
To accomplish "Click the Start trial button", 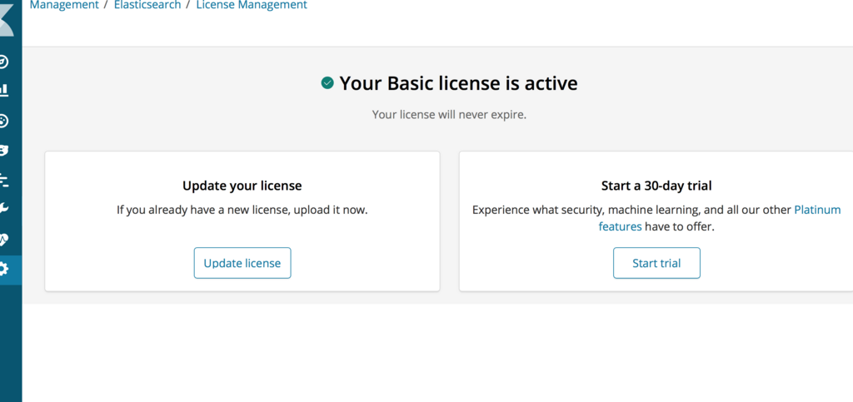I will point(656,263).
